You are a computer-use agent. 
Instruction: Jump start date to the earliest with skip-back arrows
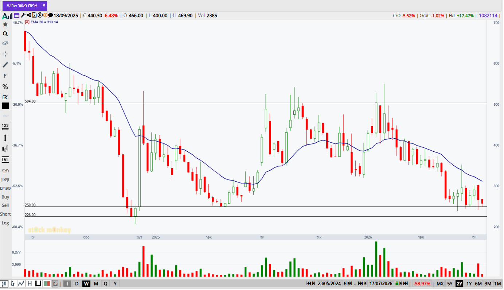coord(309,283)
